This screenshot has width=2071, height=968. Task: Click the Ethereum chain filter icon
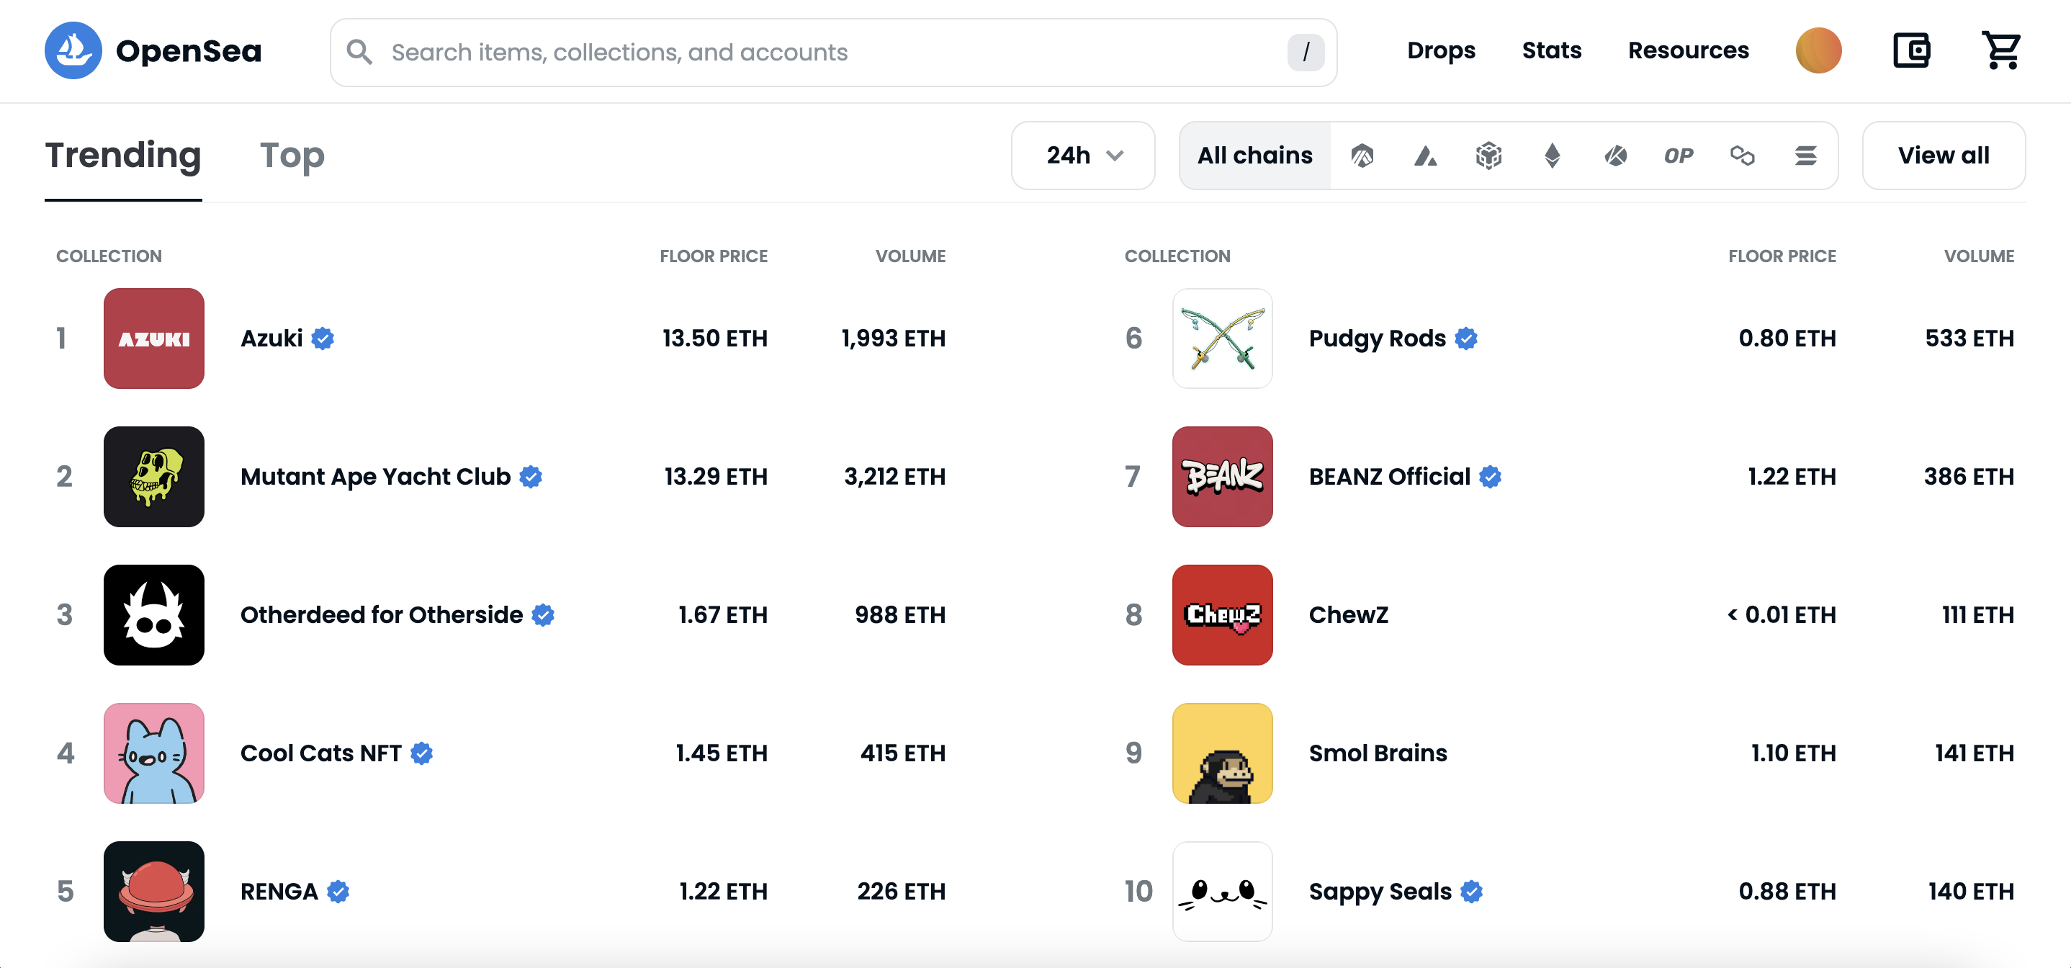point(1552,155)
